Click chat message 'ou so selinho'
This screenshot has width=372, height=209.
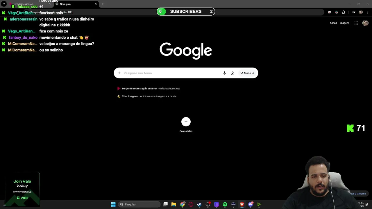click(51, 50)
